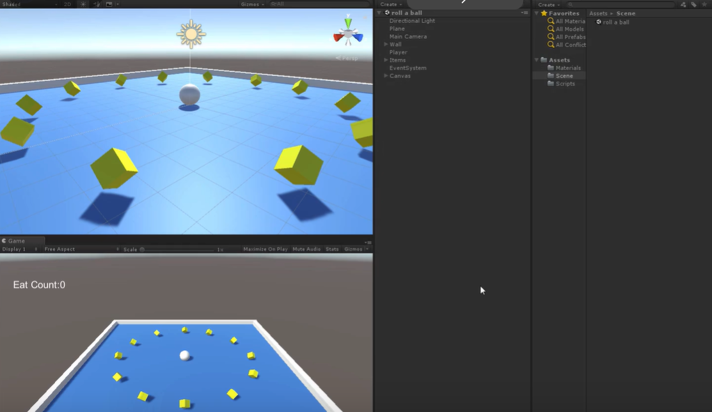Toggle Mute Audio in Game view
Screen dimensions: 712x412
click(x=306, y=249)
